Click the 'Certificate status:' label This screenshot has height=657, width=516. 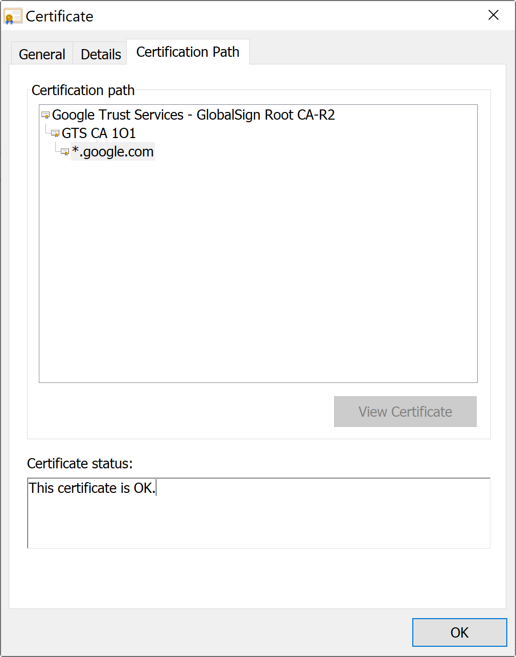(80, 463)
